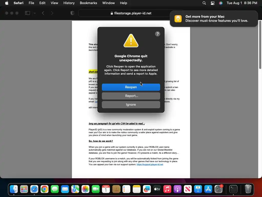Launch Google Chrome from the Dock
262x197 pixels.
45,189
